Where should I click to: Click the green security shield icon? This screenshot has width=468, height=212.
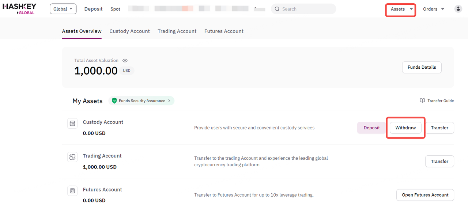[114, 101]
